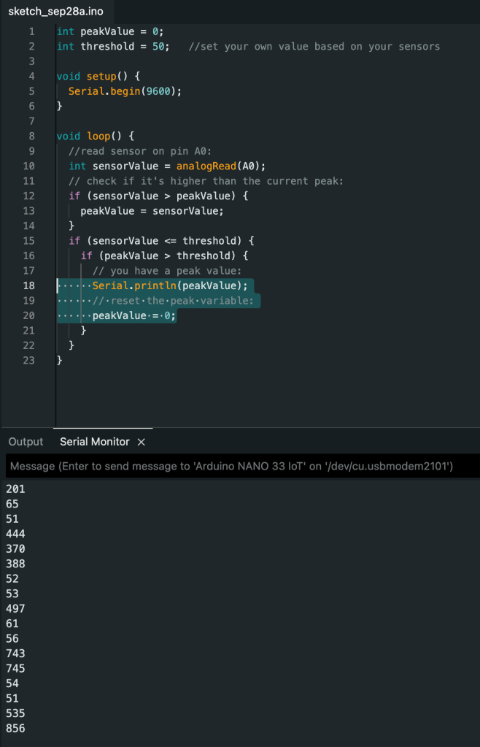Select the Serial Monitor tab

(x=94, y=442)
